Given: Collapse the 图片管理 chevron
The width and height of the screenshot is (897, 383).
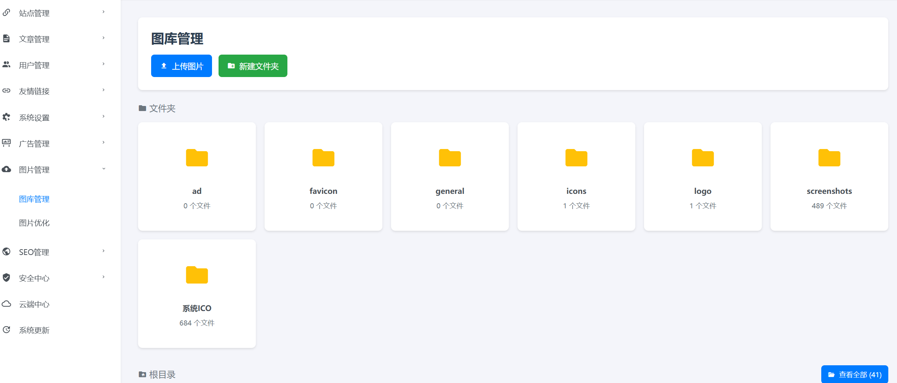Looking at the screenshot, I should [x=104, y=169].
